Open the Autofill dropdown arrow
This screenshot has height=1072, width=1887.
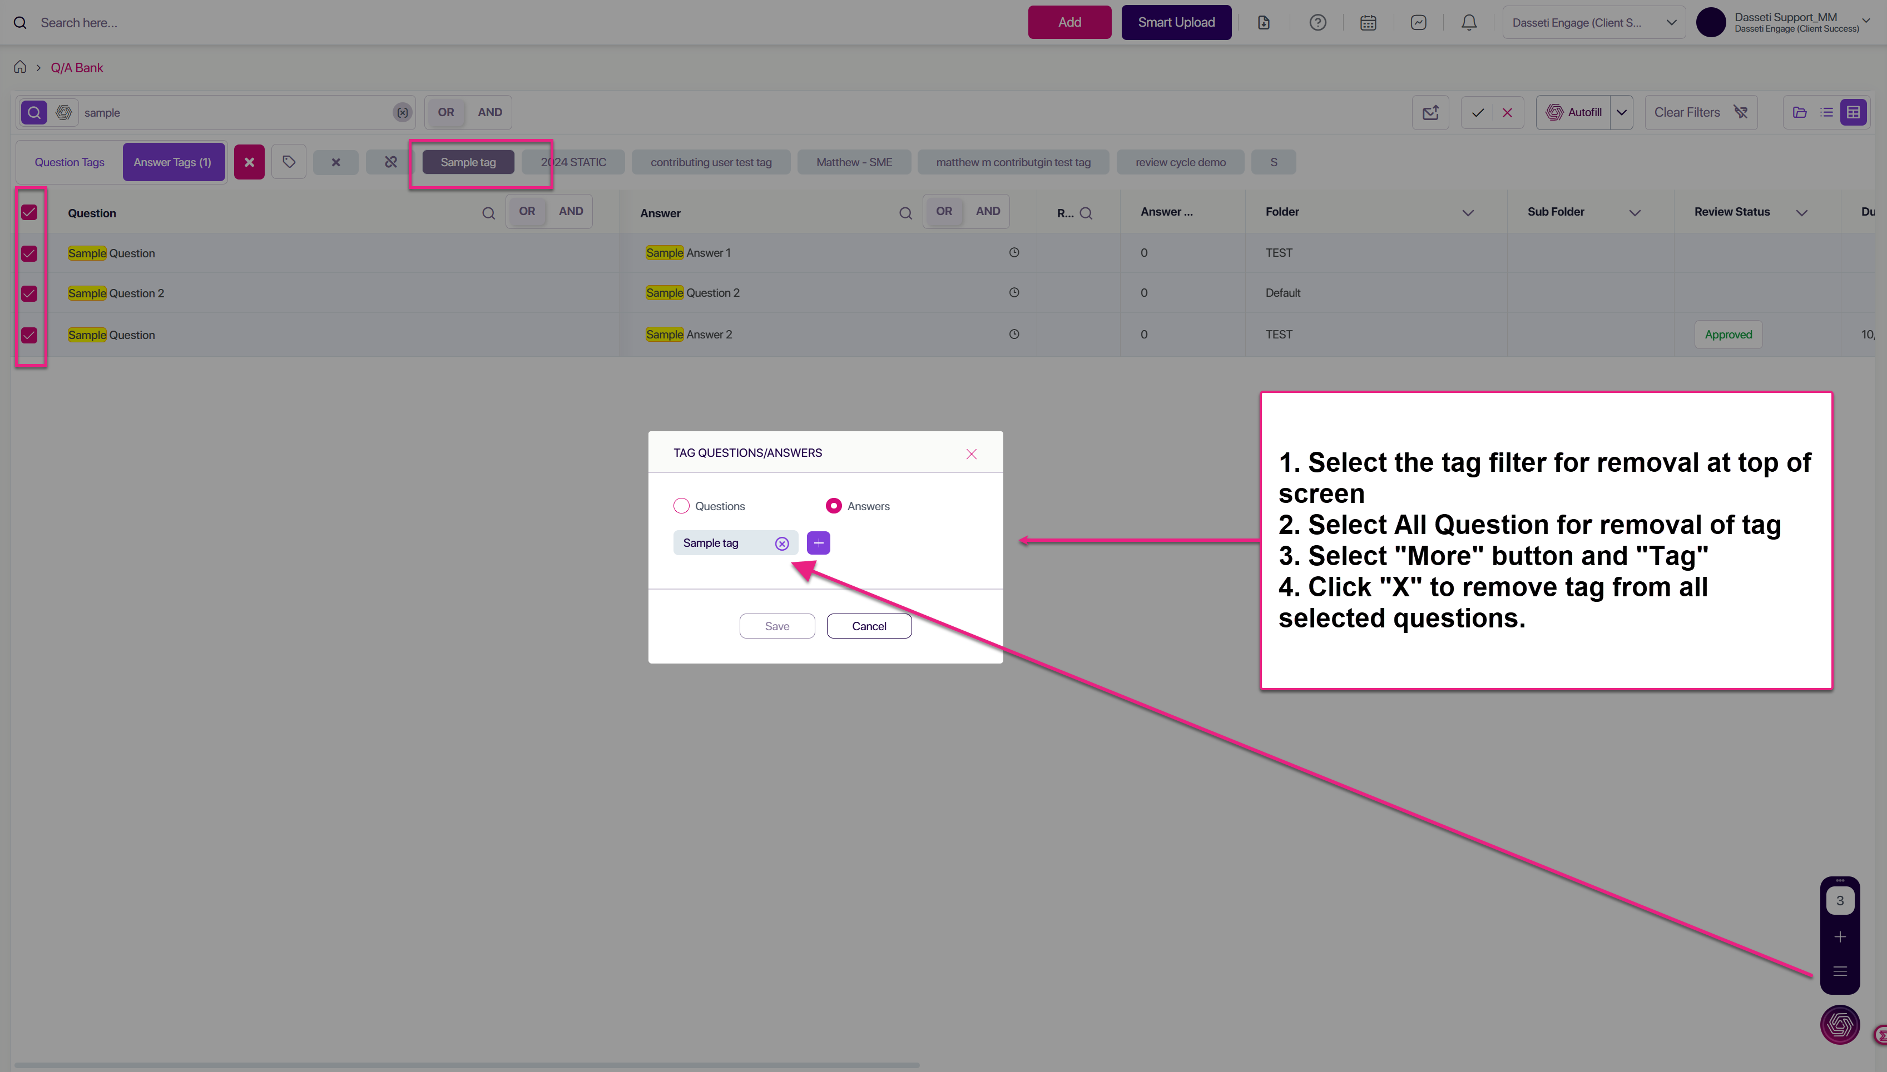pos(1622,113)
